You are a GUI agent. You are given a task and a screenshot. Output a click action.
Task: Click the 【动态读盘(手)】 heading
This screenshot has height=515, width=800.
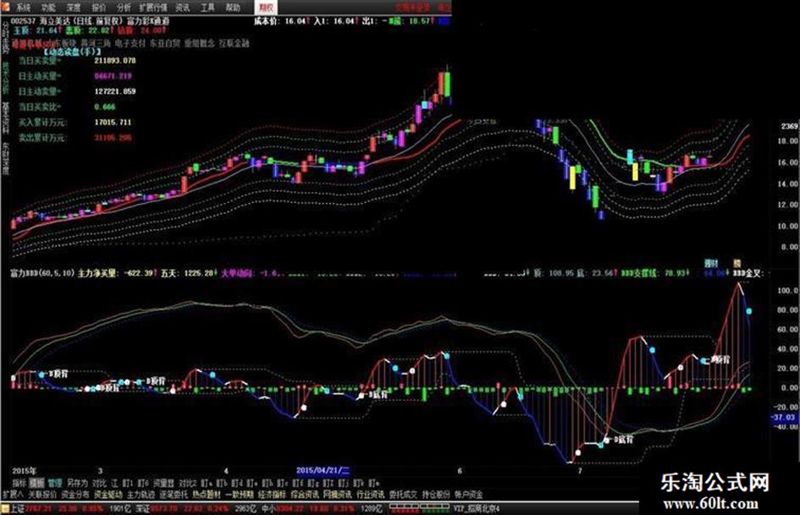72,52
